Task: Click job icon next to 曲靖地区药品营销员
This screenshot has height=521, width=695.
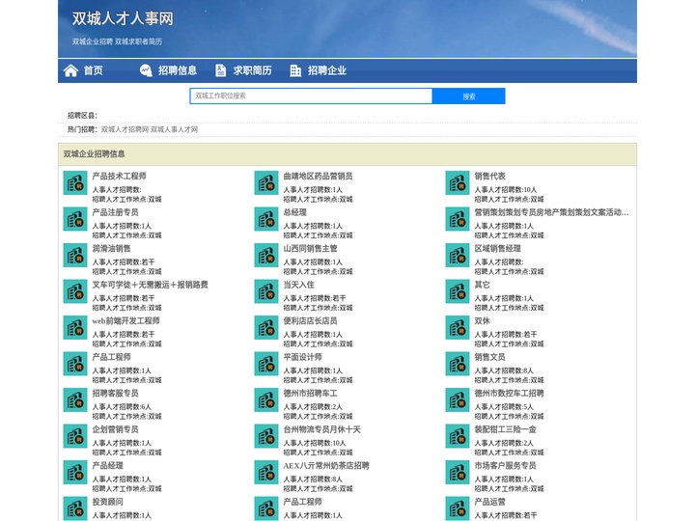Action: (x=266, y=183)
